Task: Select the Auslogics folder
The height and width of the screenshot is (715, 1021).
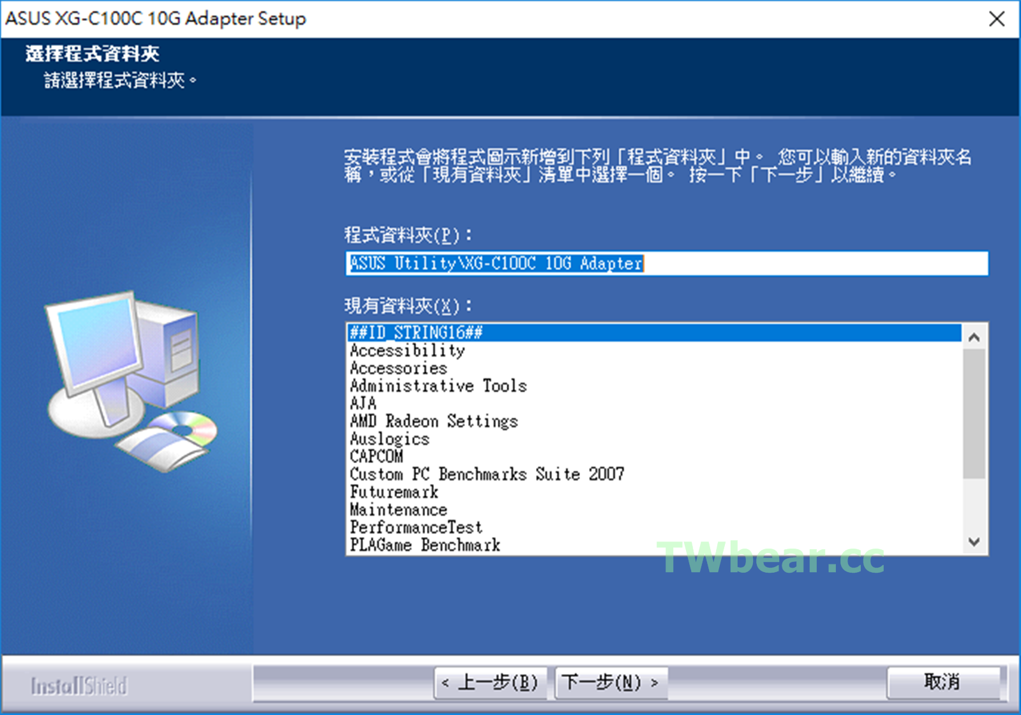Action: 654,439
